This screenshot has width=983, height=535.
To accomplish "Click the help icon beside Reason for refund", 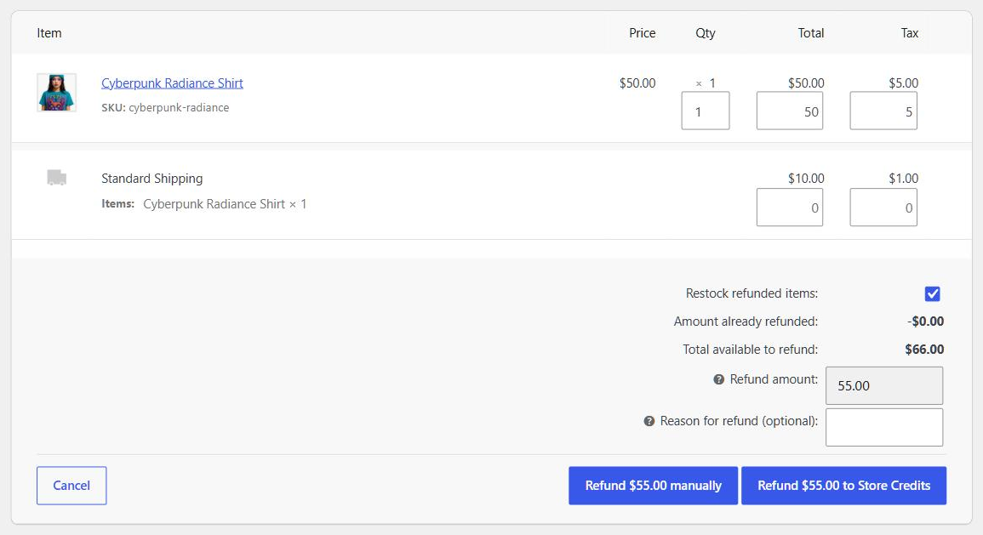I will [x=649, y=422].
